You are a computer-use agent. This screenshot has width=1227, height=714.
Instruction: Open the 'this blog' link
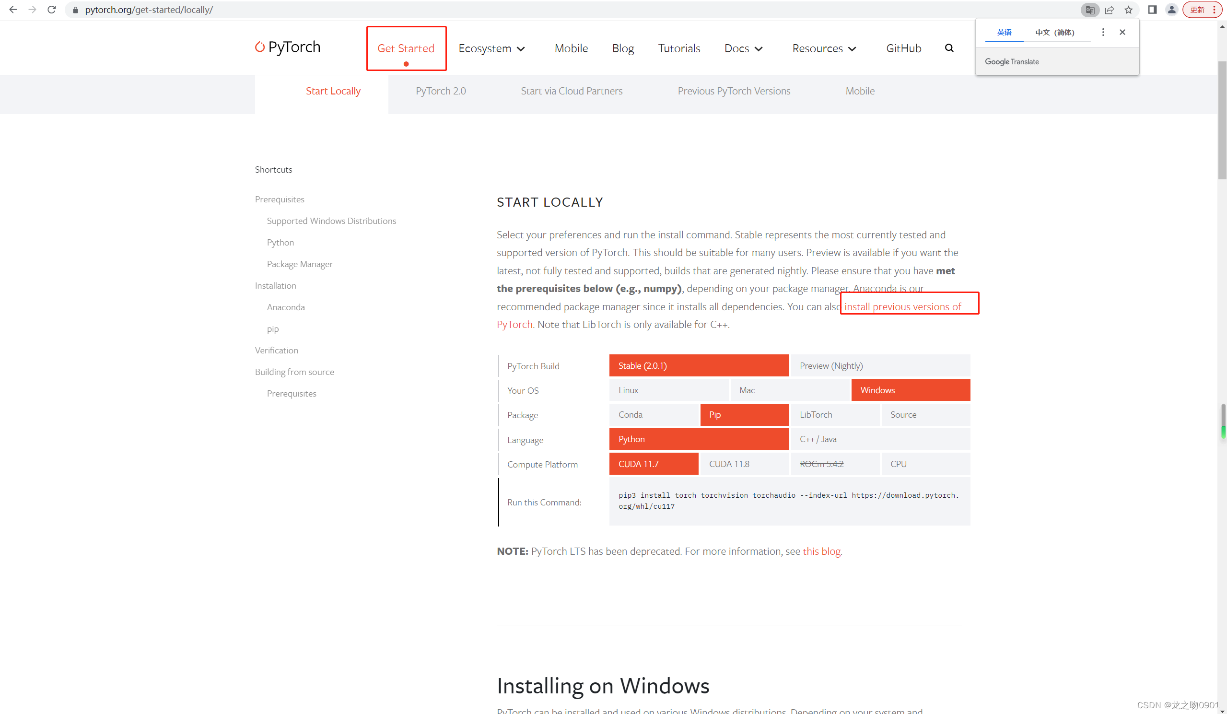[821, 551]
